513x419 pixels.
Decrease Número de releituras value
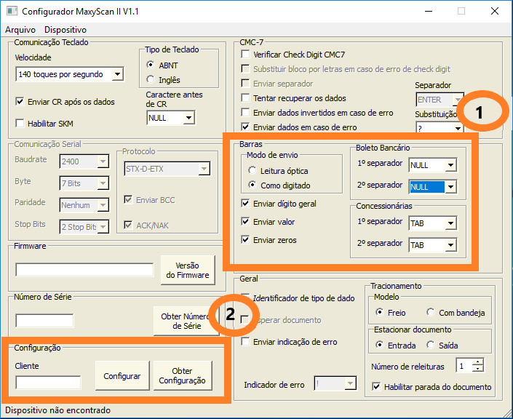[478, 369]
